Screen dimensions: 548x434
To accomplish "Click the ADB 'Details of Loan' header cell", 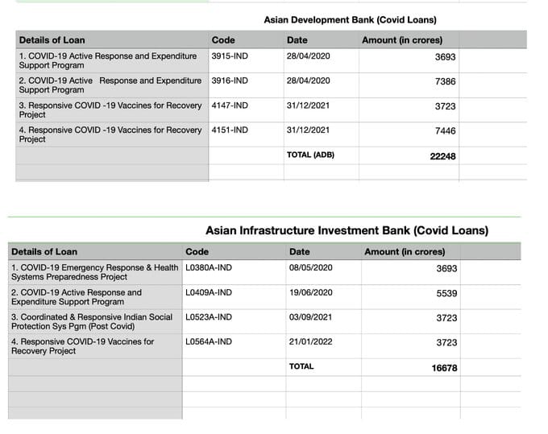I will 112,39.
